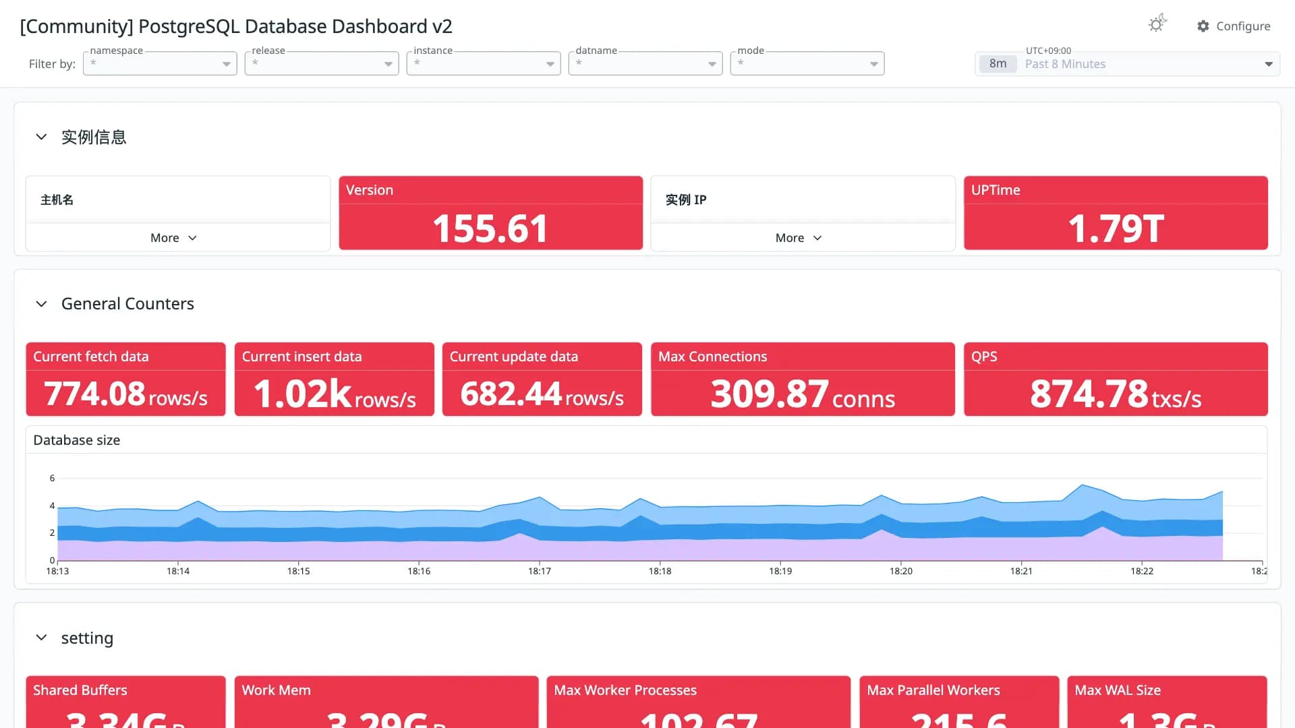Viewport: 1295px width, 728px height.
Task: Click the 18:17 tick on the chart
Action: click(540, 571)
